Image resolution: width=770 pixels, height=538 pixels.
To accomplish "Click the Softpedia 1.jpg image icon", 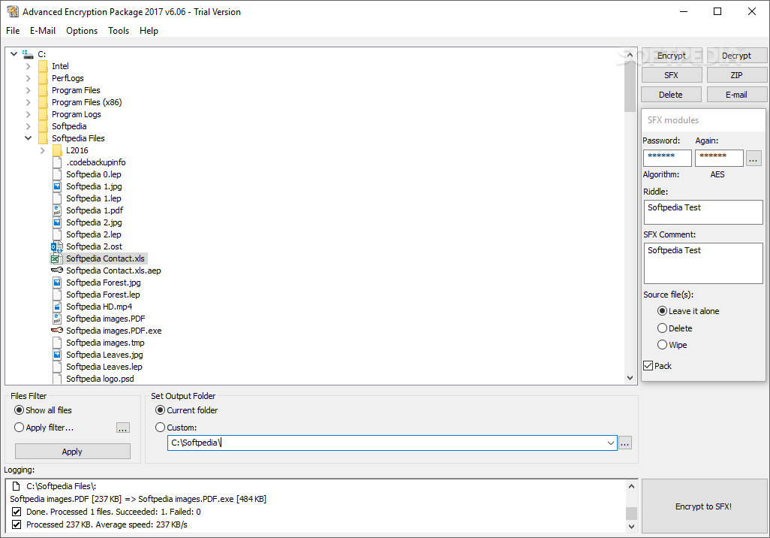I will click(57, 186).
